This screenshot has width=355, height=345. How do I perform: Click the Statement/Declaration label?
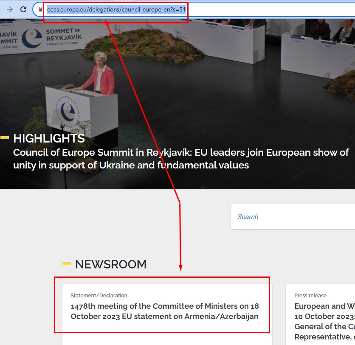[x=99, y=295]
